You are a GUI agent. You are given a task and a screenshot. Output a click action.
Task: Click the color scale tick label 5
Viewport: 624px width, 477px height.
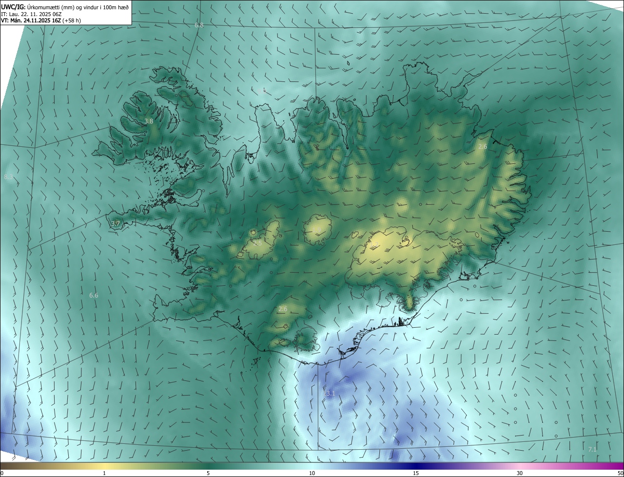pos(208,473)
